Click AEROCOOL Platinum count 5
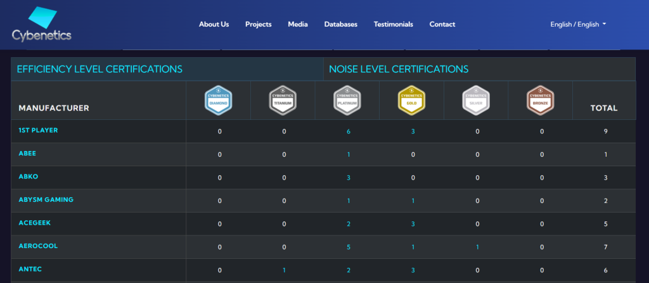The width and height of the screenshot is (649, 283). point(349,247)
